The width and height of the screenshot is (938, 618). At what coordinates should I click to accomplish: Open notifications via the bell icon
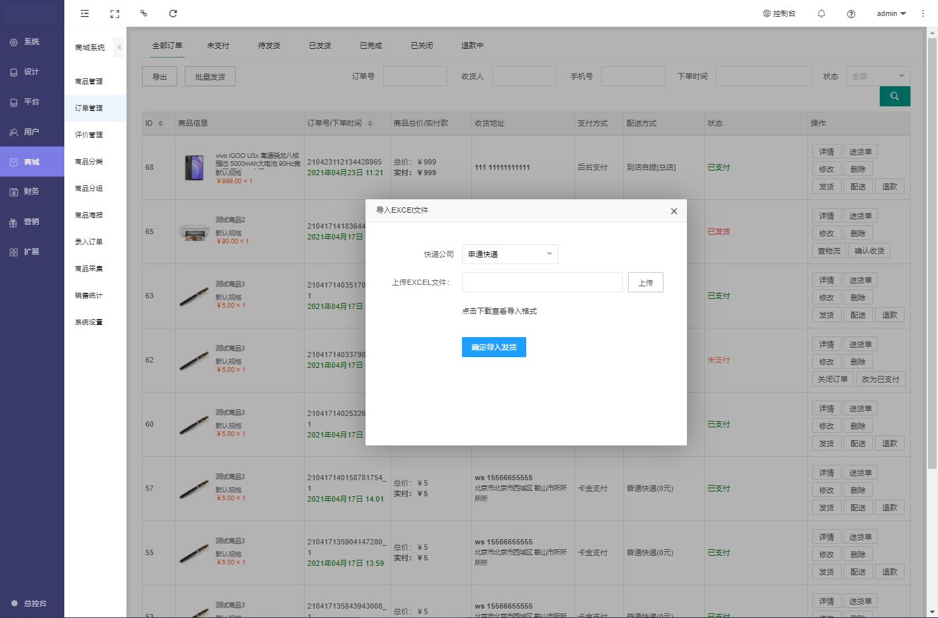point(822,13)
